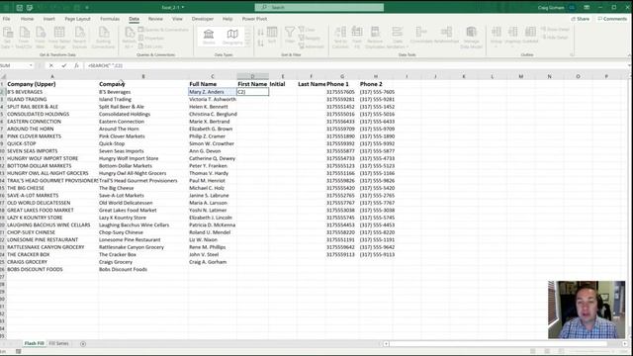The width and height of the screenshot is (633, 356).
Task: Switch to the Home tab
Action: pos(27,19)
